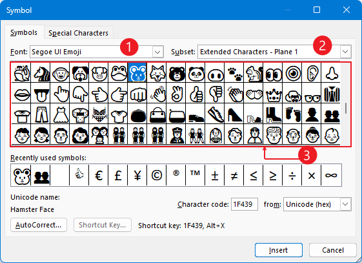362x263 pixels.
Task: Open the Symbols tab
Action: (24, 32)
